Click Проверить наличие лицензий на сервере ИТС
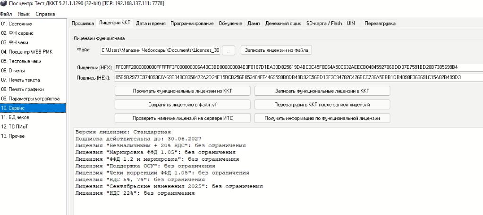Image resolution: width=483 pixels, height=215 pixels. [x=182, y=118]
